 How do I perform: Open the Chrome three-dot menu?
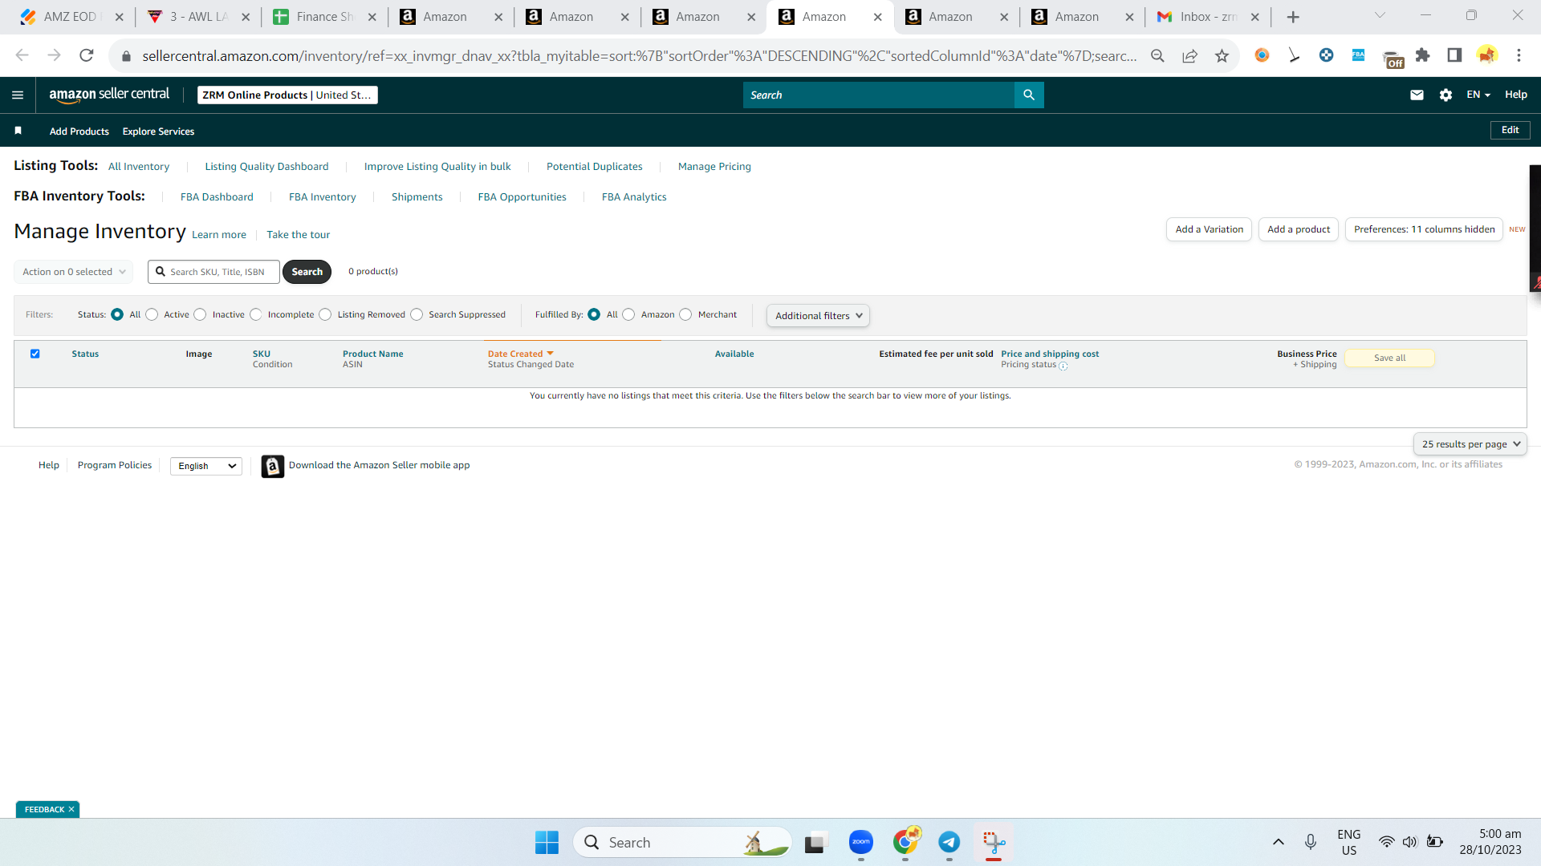[x=1519, y=55]
